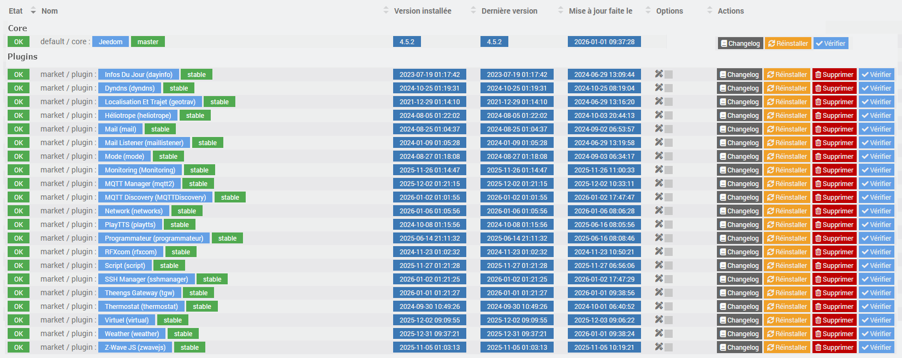902x358 pixels.
Task: Click Supprimer for Localisation Et Trajet
Action: [x=834, y=102]
